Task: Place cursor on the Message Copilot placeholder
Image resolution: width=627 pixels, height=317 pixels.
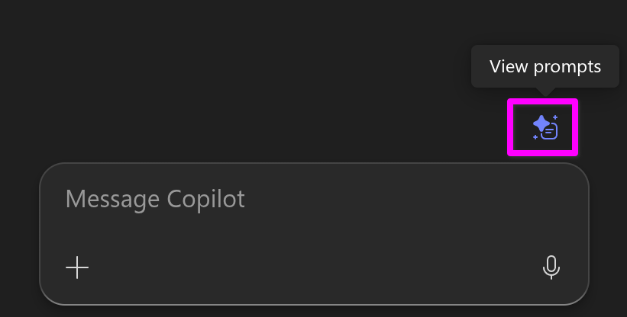Action: pos(155,199)
